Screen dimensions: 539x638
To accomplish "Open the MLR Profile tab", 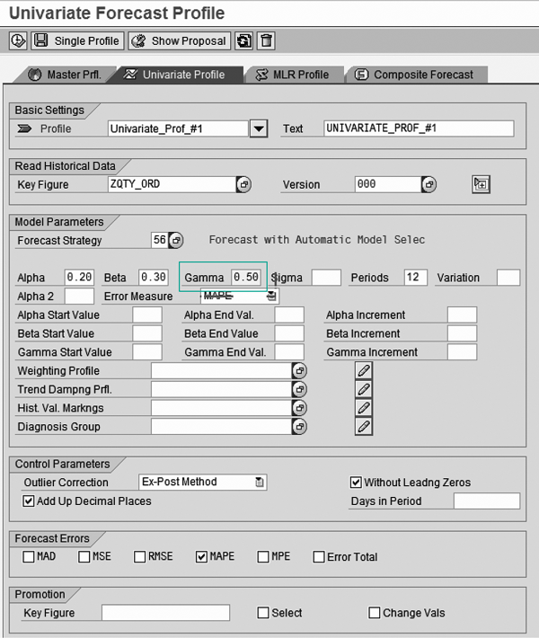I will tap(293, 75).
